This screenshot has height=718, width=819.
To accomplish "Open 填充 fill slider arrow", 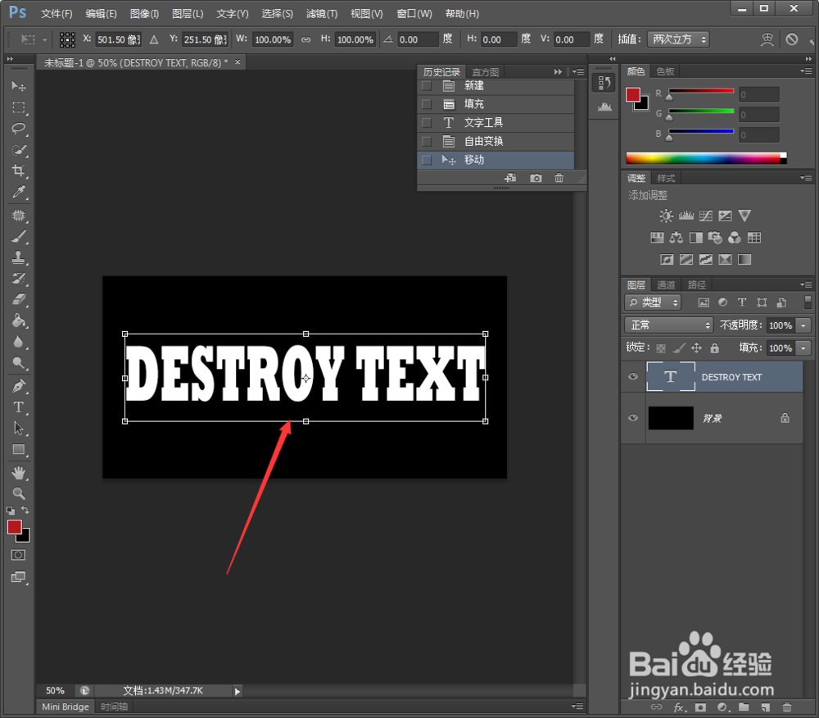I will (804, 348).
